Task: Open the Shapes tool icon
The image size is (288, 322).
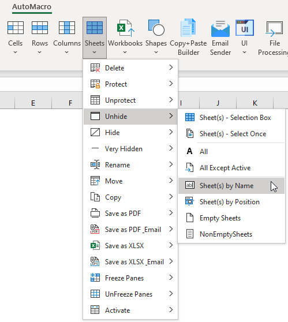Action: 156,28
